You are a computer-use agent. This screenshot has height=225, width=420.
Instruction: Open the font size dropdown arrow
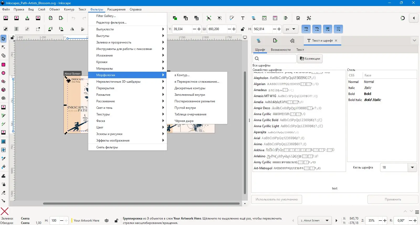point(412,167)
